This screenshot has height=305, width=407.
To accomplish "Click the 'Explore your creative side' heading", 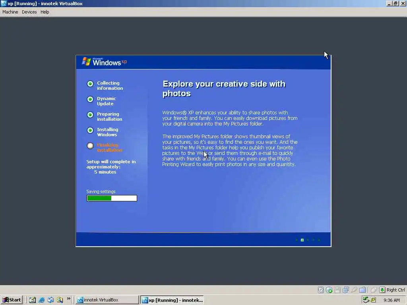I will [x=224, y=89].
